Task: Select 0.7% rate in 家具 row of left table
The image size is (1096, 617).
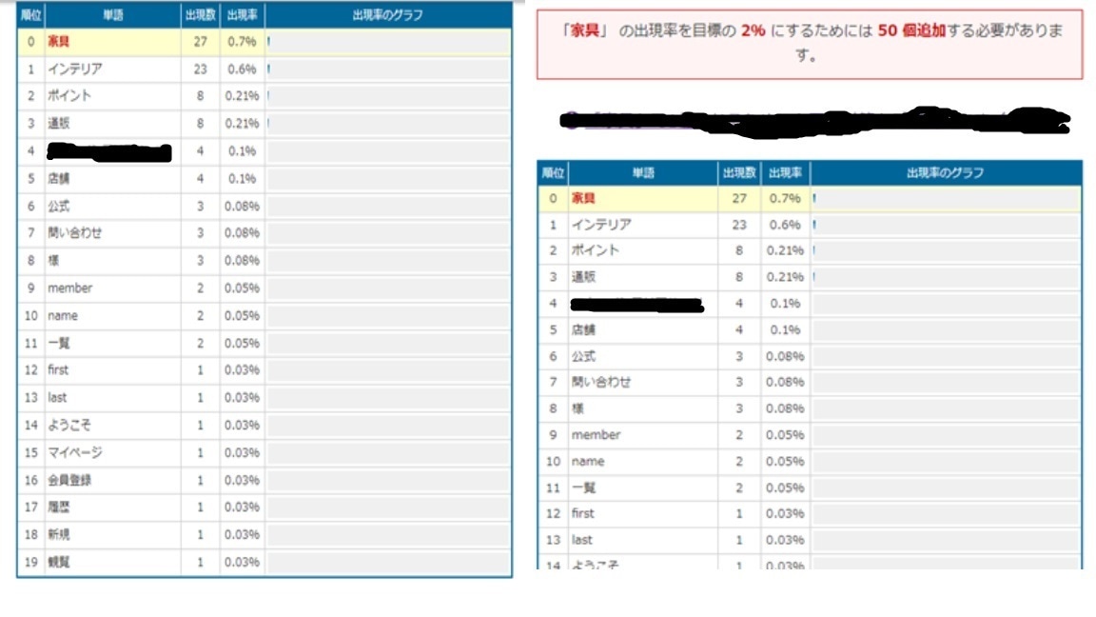Action: pos(242,41)
